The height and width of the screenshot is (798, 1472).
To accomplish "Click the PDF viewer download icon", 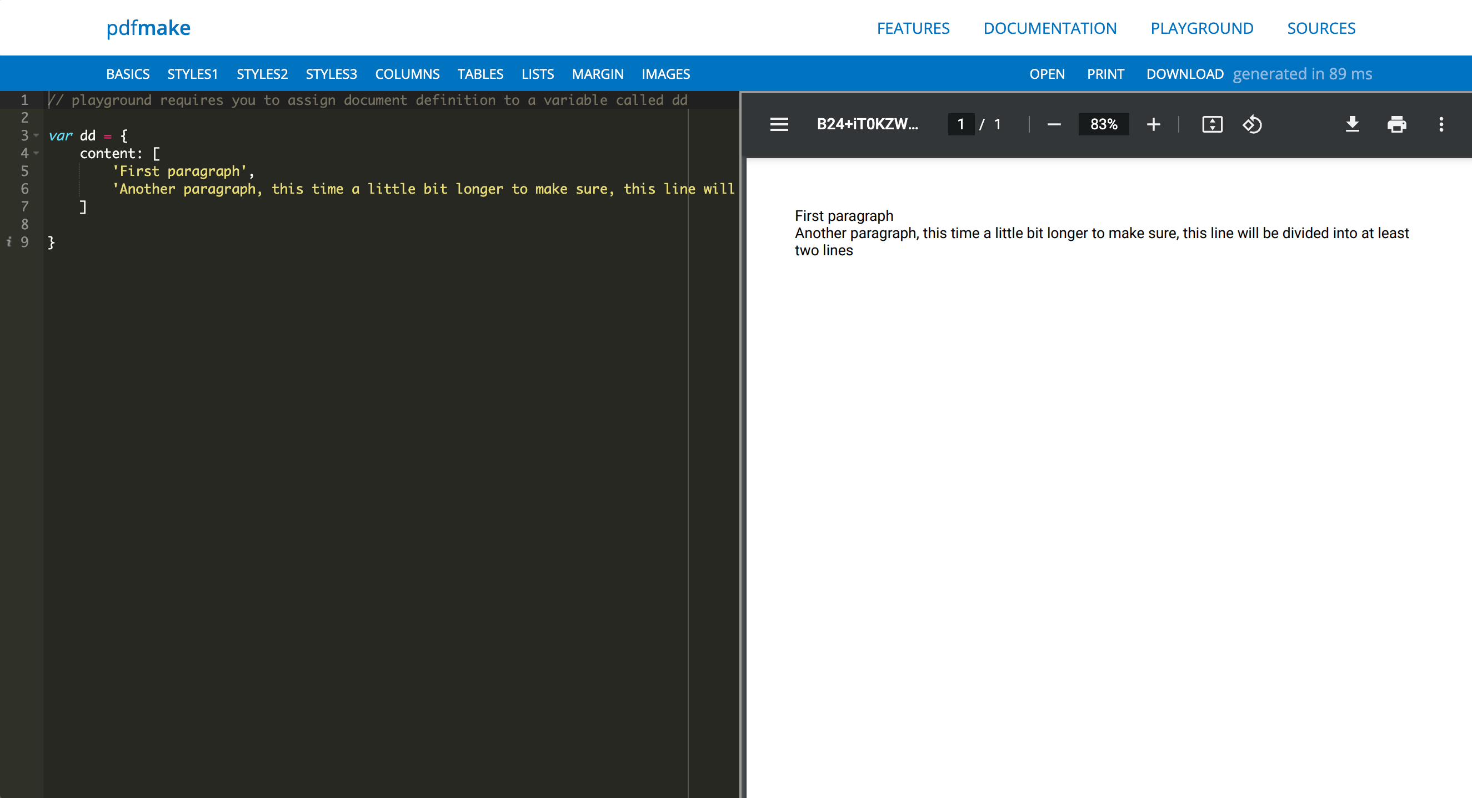I will pyautogui.click(x=1352, y=124).
